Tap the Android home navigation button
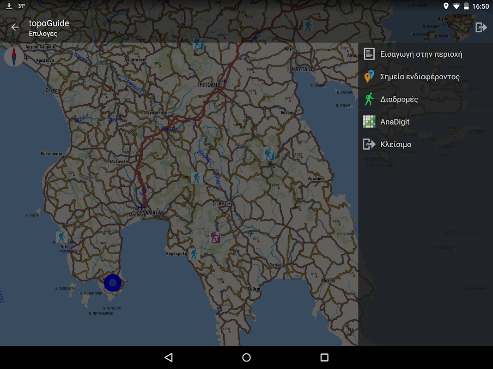This screenshot has height=369, width=493. click(247, 357)
